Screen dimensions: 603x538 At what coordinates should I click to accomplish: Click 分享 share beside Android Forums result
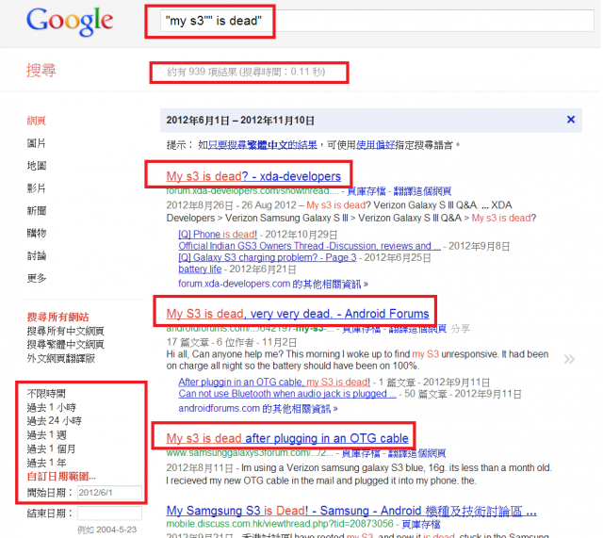pos(461,329)
